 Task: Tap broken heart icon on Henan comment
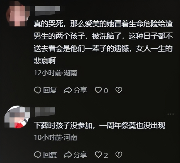[x=119, y=155]
